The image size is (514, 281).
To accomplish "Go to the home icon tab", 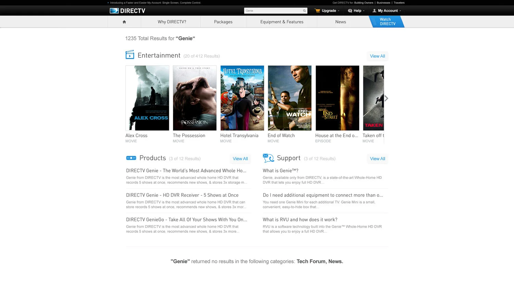I will click(124, 22).
